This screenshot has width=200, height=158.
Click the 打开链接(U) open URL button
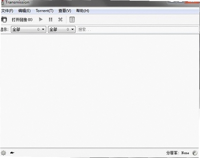[x=22, y=20]
